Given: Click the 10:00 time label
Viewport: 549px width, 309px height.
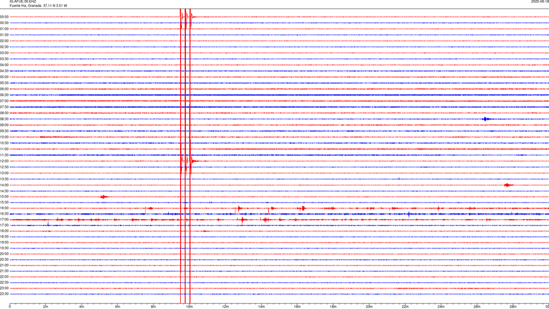Looking at the screenshot, I should (5, 137).
